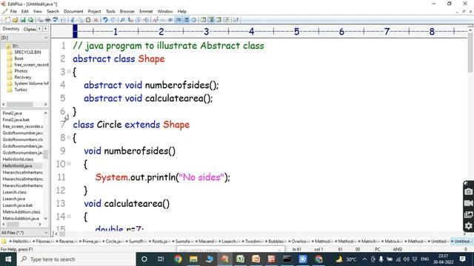Image resolution: width=474 pixels, height=266 pixels.
Task: Select the Boot folder in directory tree
Action: (19, 58)
